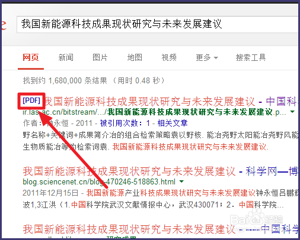The image size is (300, 240).
Task: Click the search query input field
Action: [157, 24]
